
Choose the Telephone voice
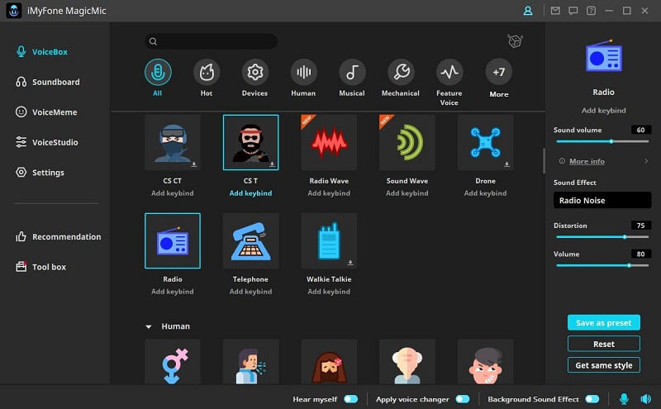(251, 240)
